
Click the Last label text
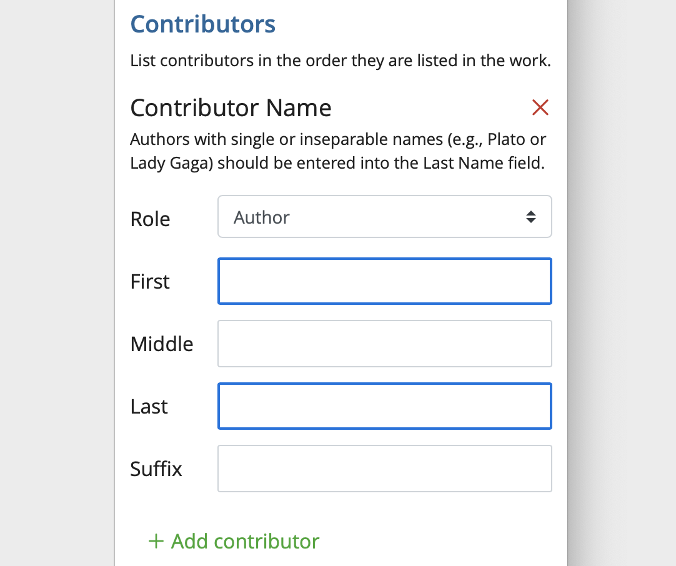pyautogui.click(x=149, y=407)
